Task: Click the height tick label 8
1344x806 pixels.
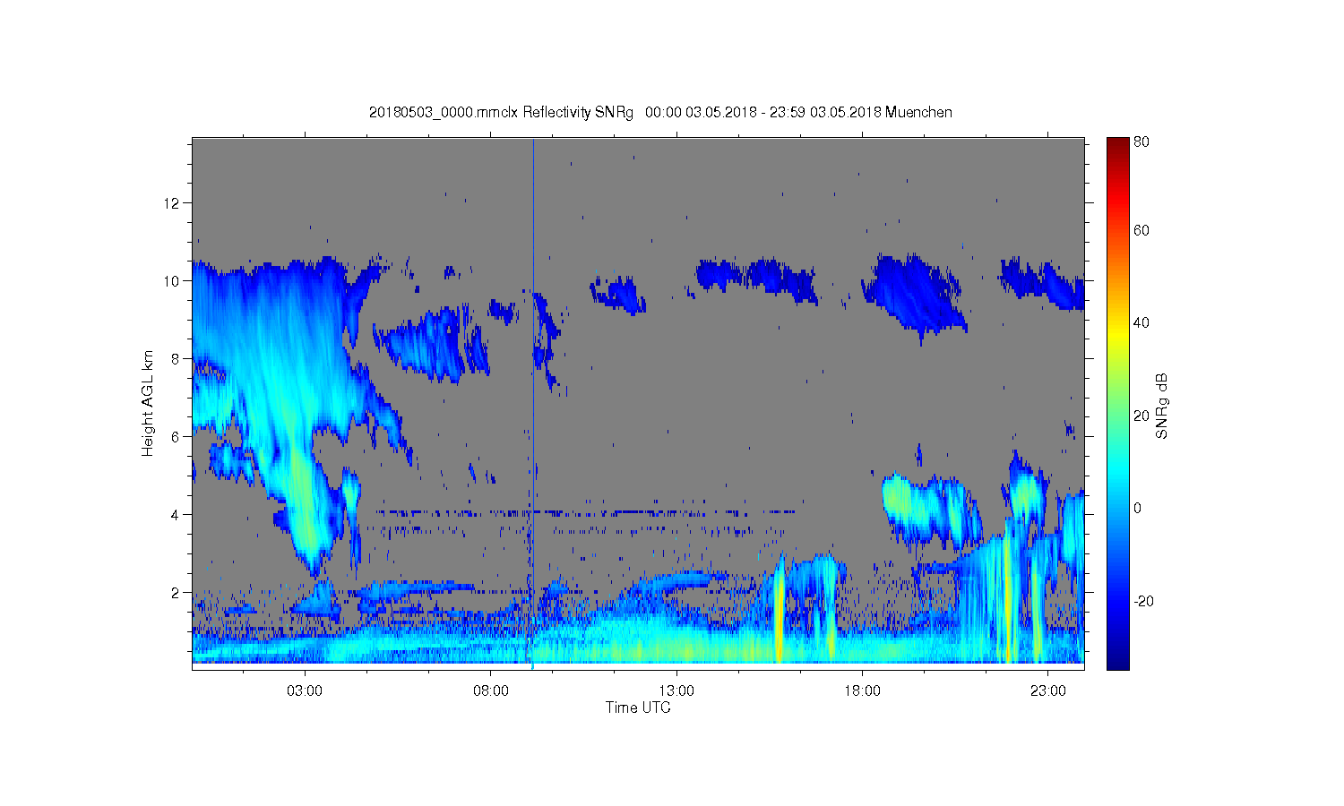Action: pyautogui.click(x=177, y=359)
